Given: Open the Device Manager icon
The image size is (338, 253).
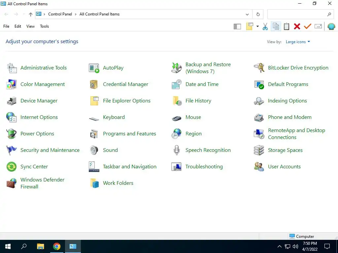Looking at the screenshot, I should pyautogui.click(x=12, y=101).
